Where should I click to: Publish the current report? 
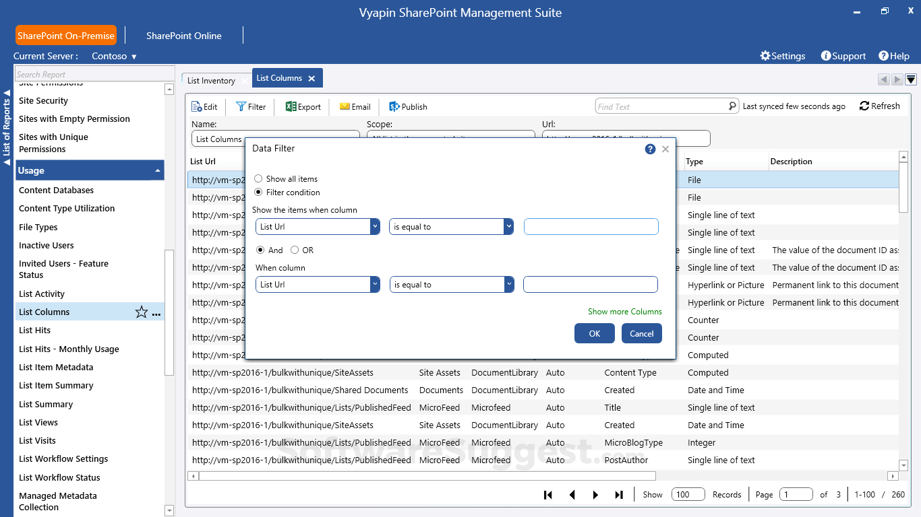click(407, 106)
